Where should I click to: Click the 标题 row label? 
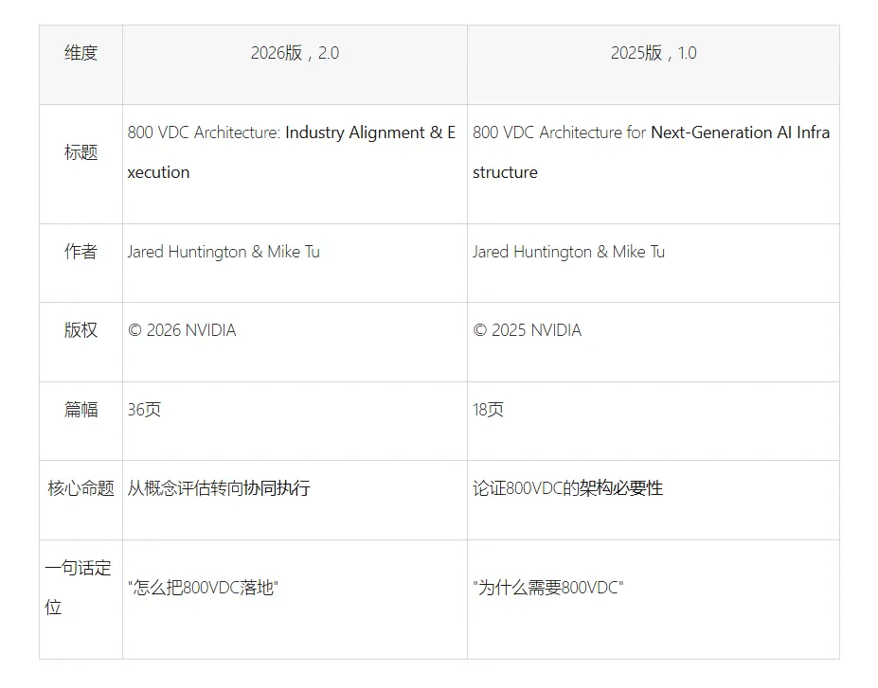tap(81, 152)
